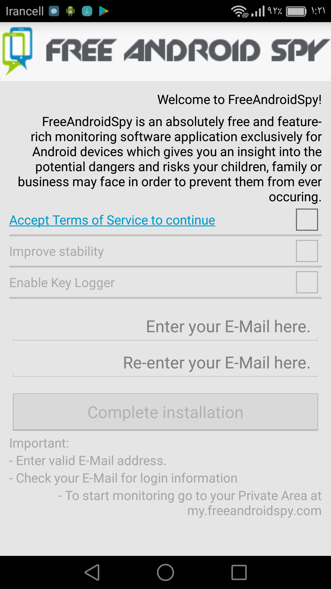Tap the Wi-Fi status icon

(240, 11)
